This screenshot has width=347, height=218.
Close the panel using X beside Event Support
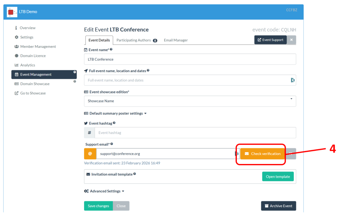click(291, 40)
